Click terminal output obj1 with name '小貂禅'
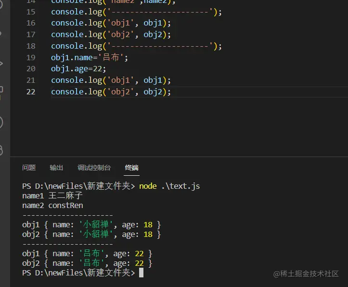 point(91,224)
